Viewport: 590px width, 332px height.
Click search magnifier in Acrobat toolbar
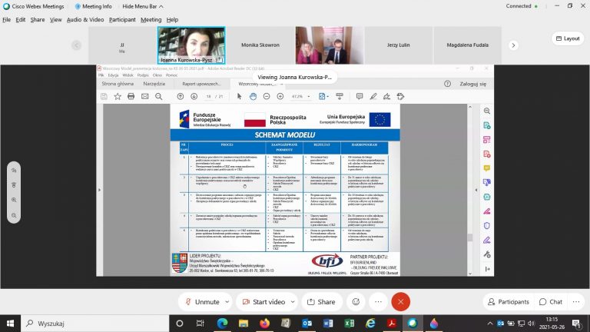point(159,97)
